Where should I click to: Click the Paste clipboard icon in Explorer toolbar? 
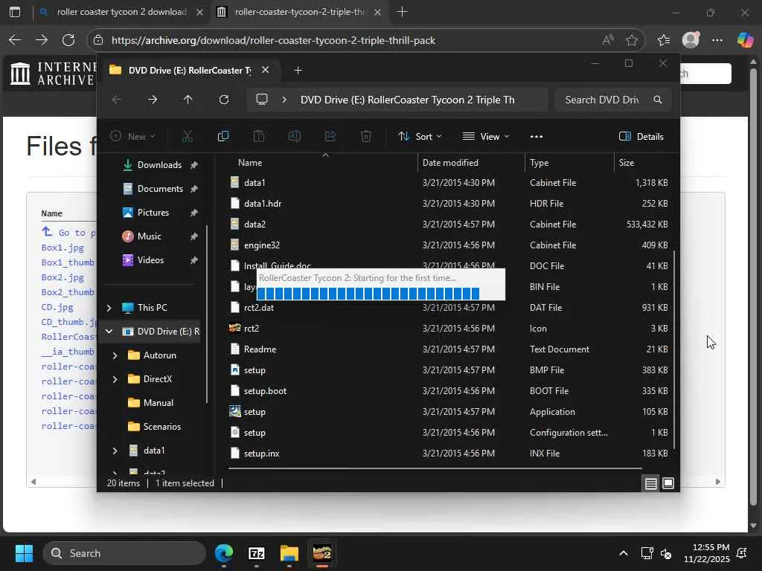click(x=259, y=137)
